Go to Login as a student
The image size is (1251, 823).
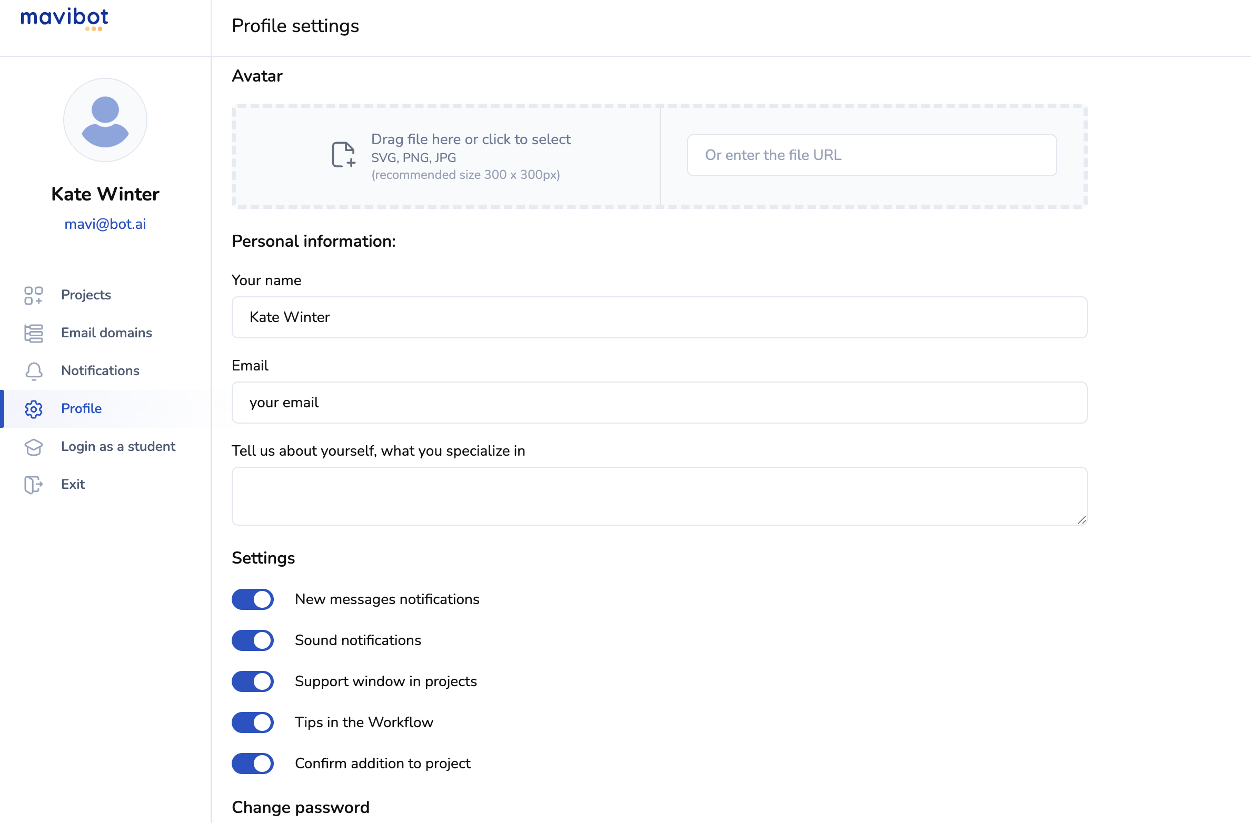[118, 447]
